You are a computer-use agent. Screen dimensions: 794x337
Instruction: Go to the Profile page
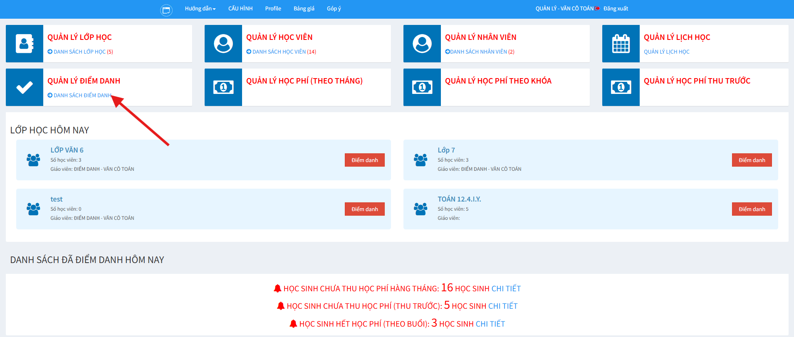pyautogui.click(x=273, y=9)
